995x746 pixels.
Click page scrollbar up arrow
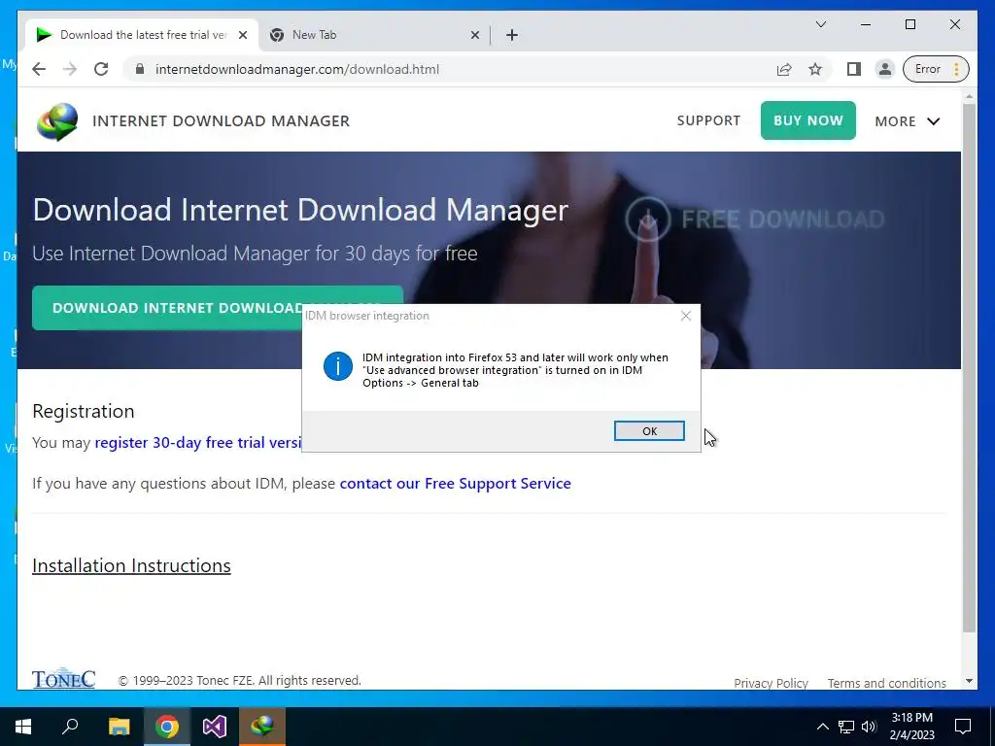[x=969, y=97]
